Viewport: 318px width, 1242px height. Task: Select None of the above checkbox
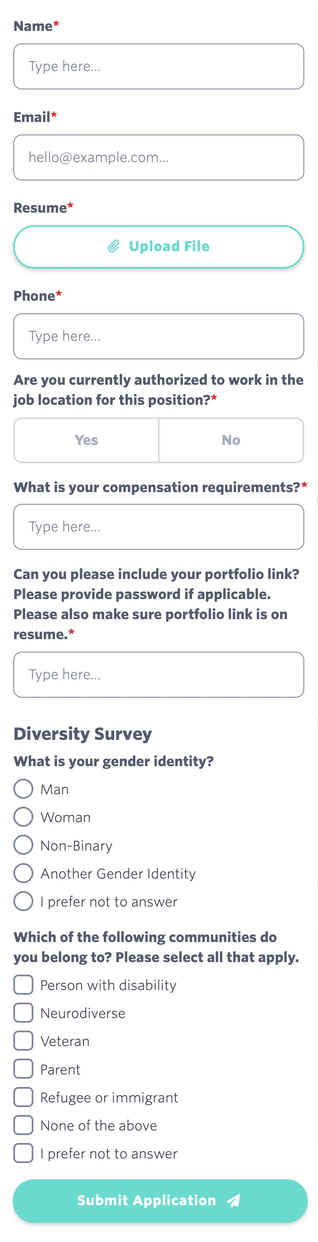(x=23, y=1125)
